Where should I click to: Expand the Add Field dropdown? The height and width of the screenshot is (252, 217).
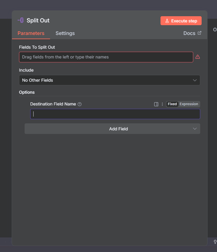[112, 129]
